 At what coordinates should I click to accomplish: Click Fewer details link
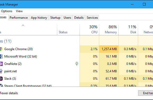click(x=9, y=93)
